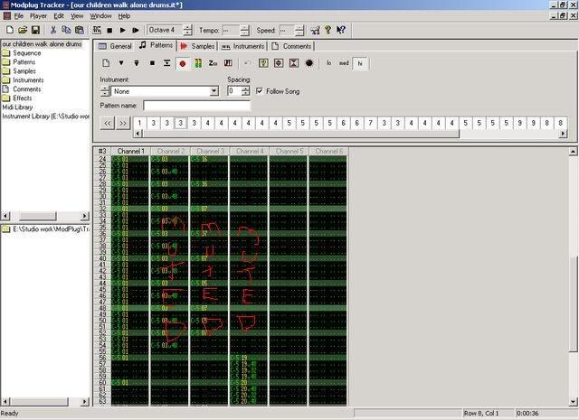Viewport: 579px width, 420px height.
Task: Set pattern detail to med
Action: click(x=344, y=63)
